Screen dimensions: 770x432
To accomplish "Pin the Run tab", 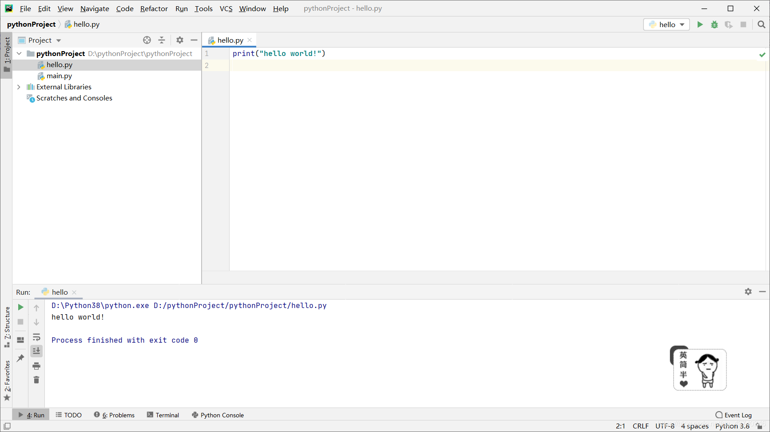I will [20, 358].
